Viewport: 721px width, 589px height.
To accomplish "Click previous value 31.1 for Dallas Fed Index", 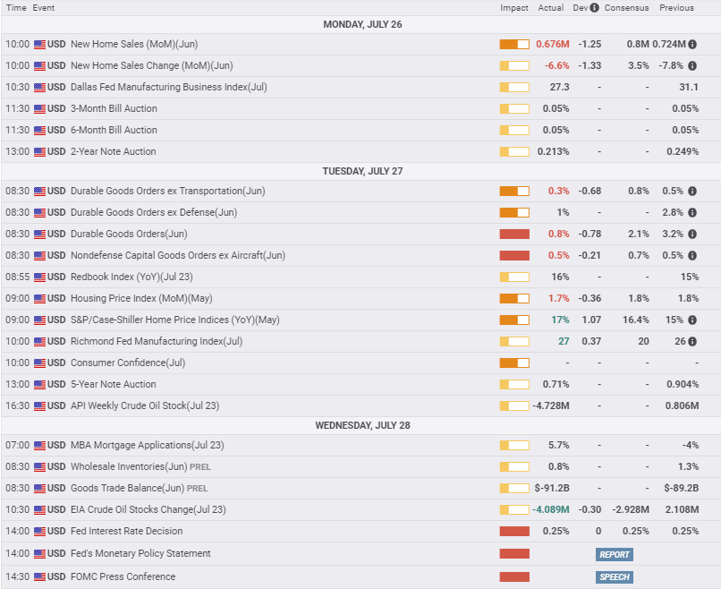I will [x=689, y=87].
